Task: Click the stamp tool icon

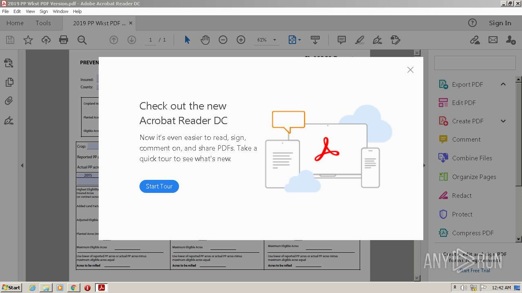Action: click(395, 40)
